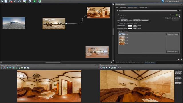
Task: Go to previous item with left arrow beside dropdown
Action: pyautogui.click(x=117, y=11)
